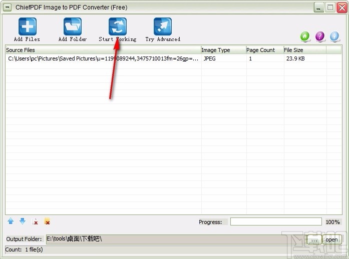Viewport: 349px width, 259px height.
Task: Click the 100% progress value
Action: pyautogui.click(x=332, y=222)
